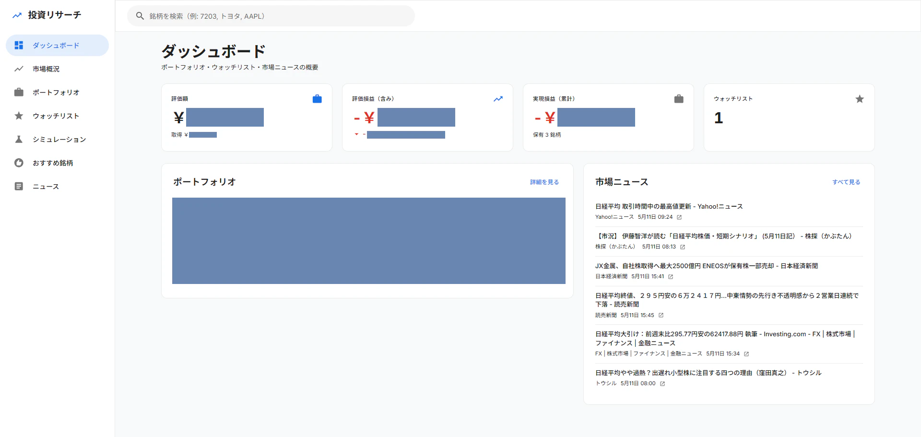Viewport: 921px width, 437px height.
Task: Focus the 銘柄を検索 search field
Action: (271, 16)
